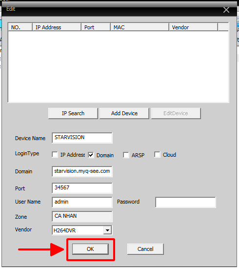This screenshot has width=239, height=268.
Task: Click the grayed EditDevice button
Action: pos(176,113)
